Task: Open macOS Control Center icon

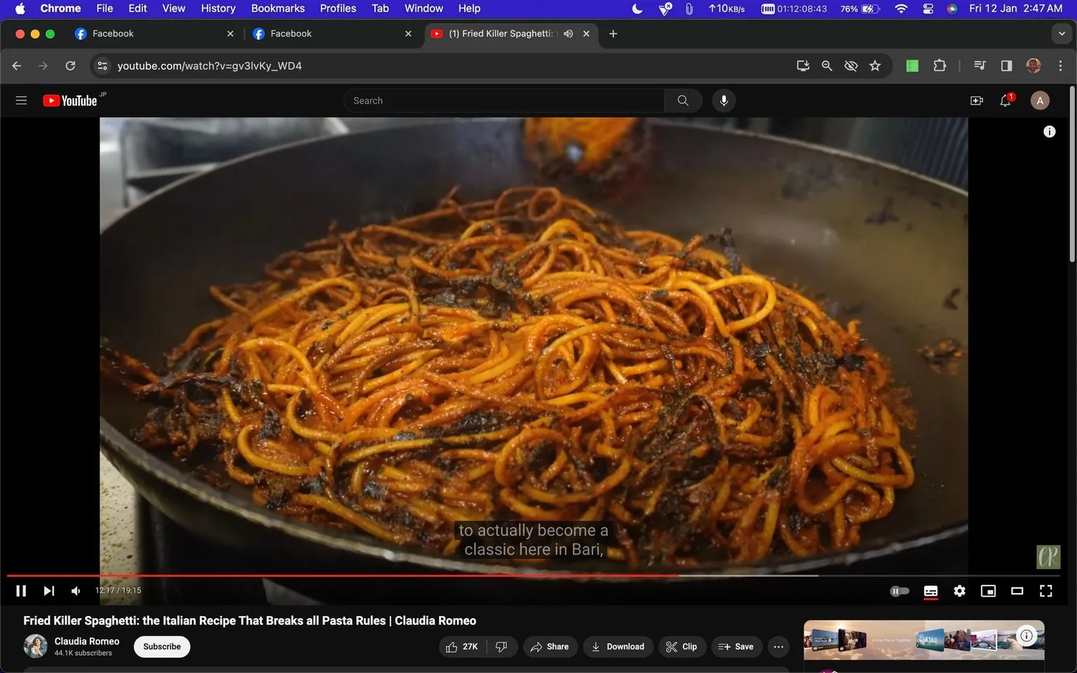Action: click(x=928, y=8)
